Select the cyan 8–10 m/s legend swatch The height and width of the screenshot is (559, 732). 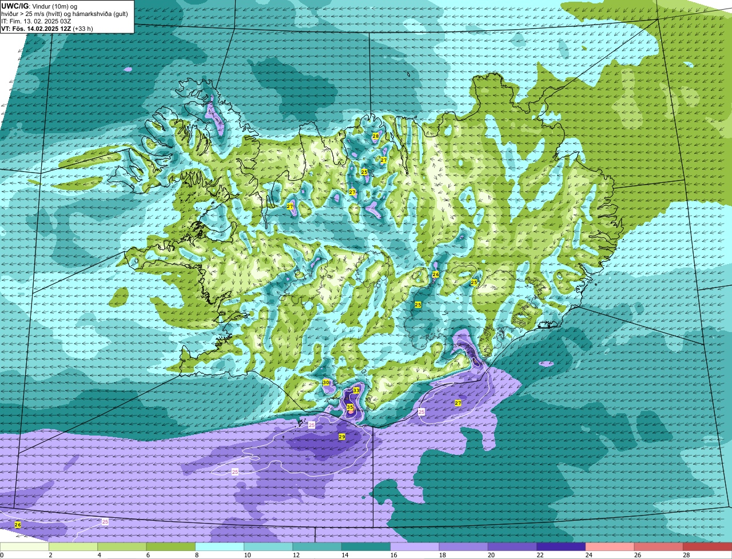pos(220,546)
